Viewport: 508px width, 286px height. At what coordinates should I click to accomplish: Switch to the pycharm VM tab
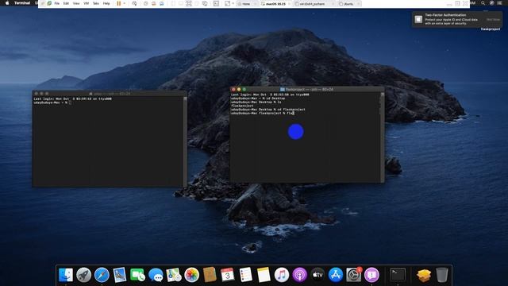point(314,4)
